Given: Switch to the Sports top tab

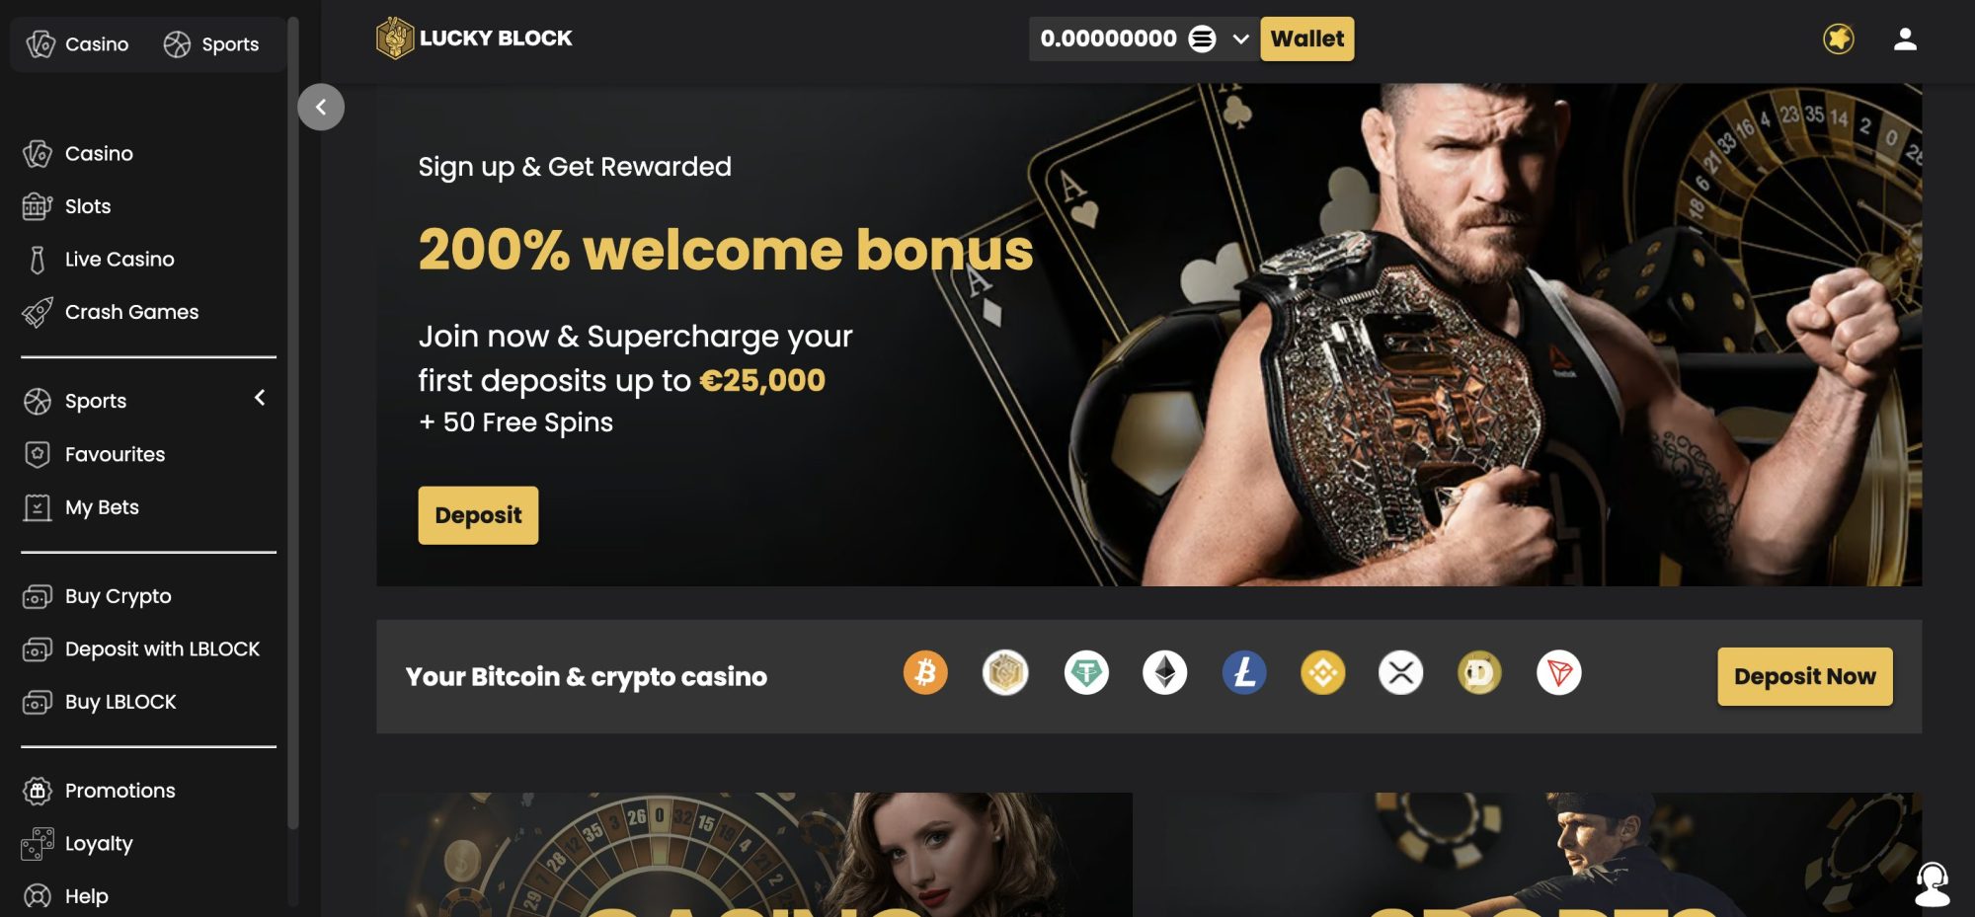Looking at the screenshot, I should point(211,44).
